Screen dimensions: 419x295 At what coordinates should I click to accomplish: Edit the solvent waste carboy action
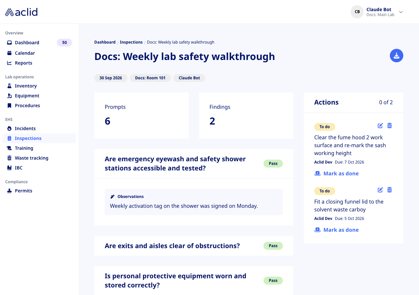pos(380,190)
